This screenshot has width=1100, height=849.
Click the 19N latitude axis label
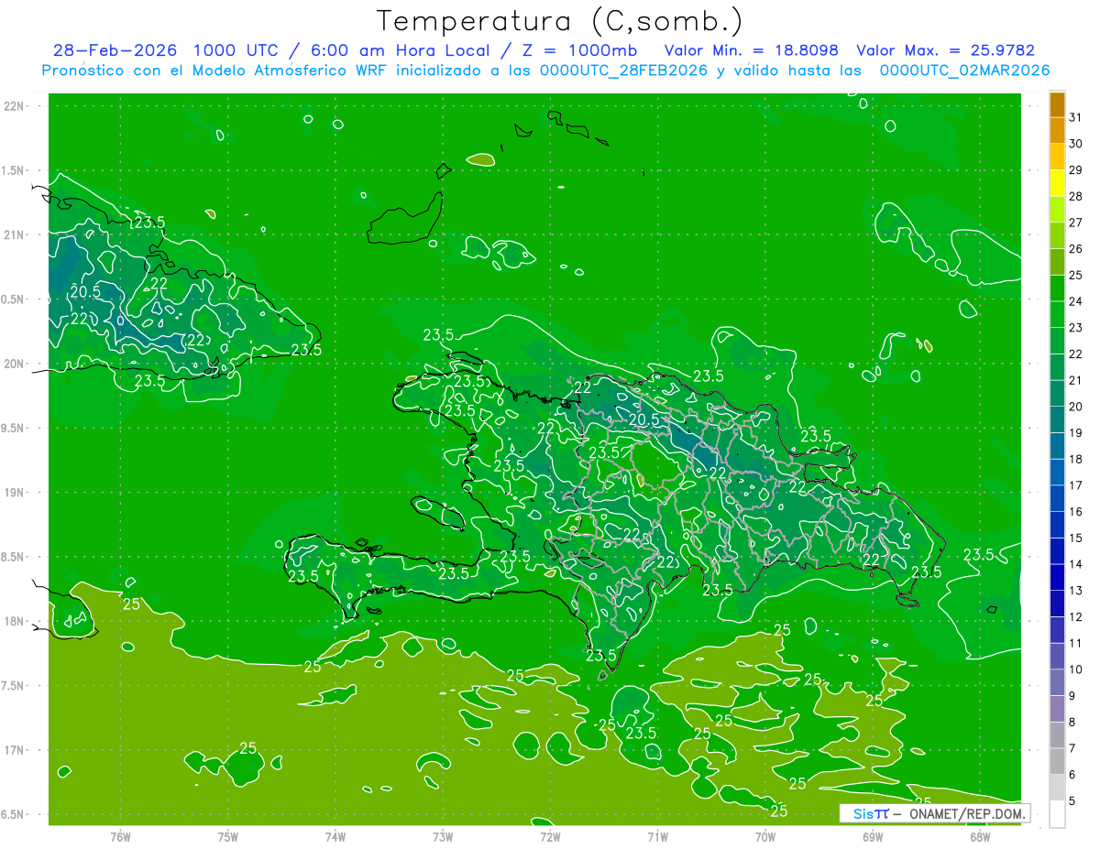click(14, 493)
